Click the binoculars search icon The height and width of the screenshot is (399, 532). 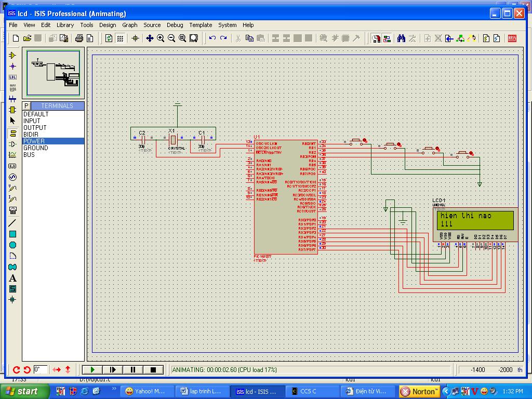[x=401, y=38]
